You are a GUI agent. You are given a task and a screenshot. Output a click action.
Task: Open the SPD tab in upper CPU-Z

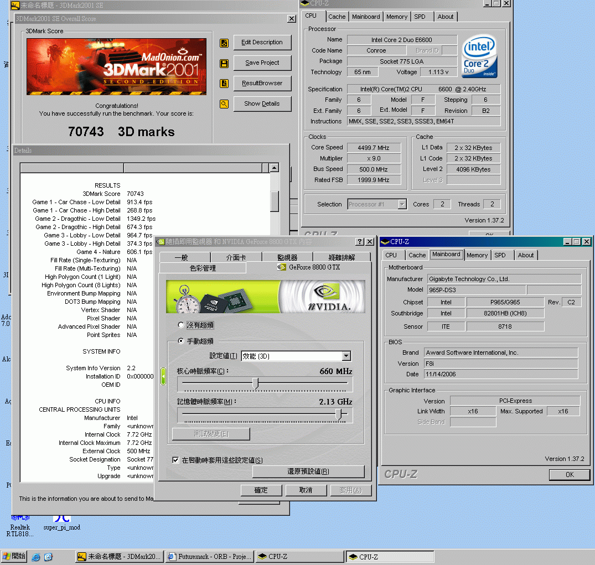coord(420,17)
